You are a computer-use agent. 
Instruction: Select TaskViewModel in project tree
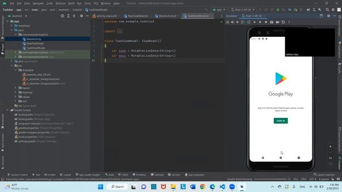pos(36,48)
